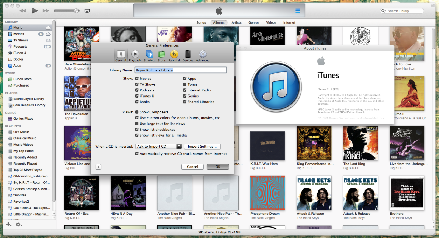Toggle the Tones checkbox
This screenshot has height=238, width=439.
[185, 84]
